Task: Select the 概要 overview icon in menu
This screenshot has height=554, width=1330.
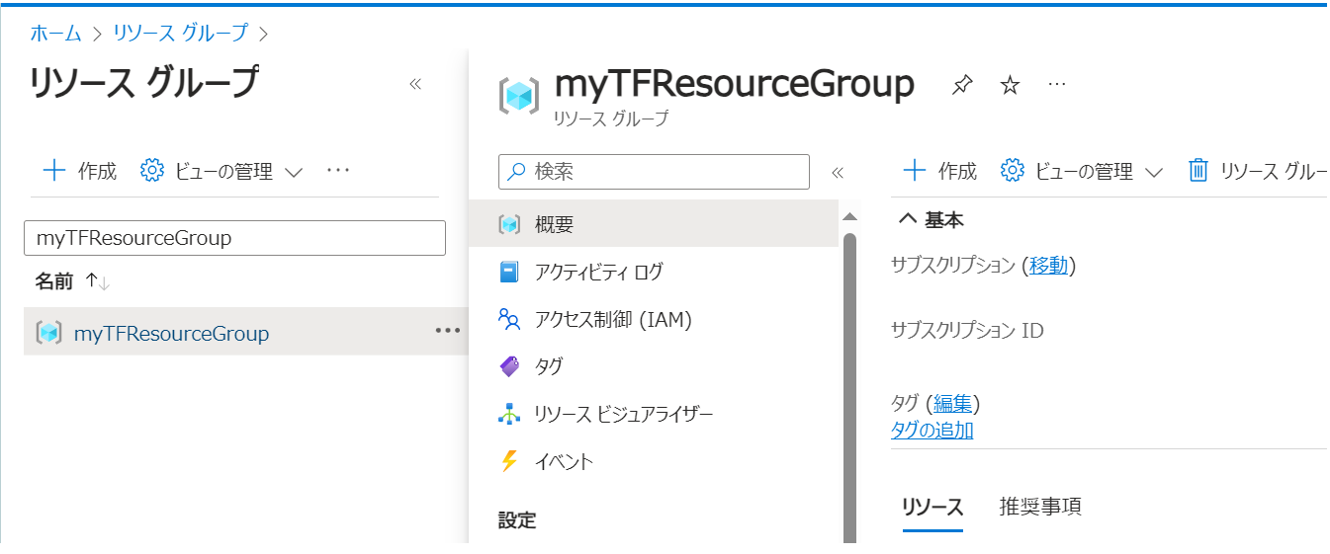Action: [x=509, y=225]
